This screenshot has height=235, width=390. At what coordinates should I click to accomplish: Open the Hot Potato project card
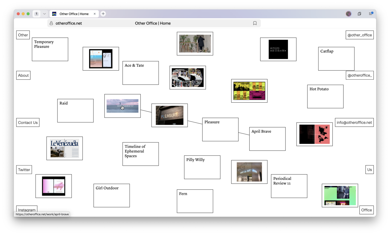[325, 96]
